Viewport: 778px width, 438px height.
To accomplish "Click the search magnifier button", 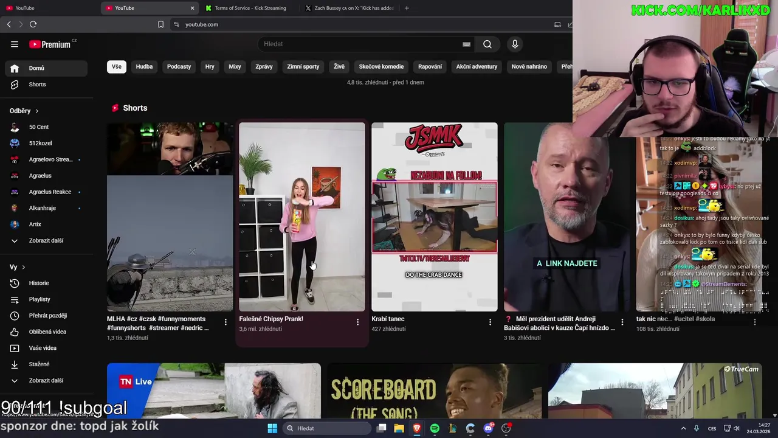I will pos(487,44).
